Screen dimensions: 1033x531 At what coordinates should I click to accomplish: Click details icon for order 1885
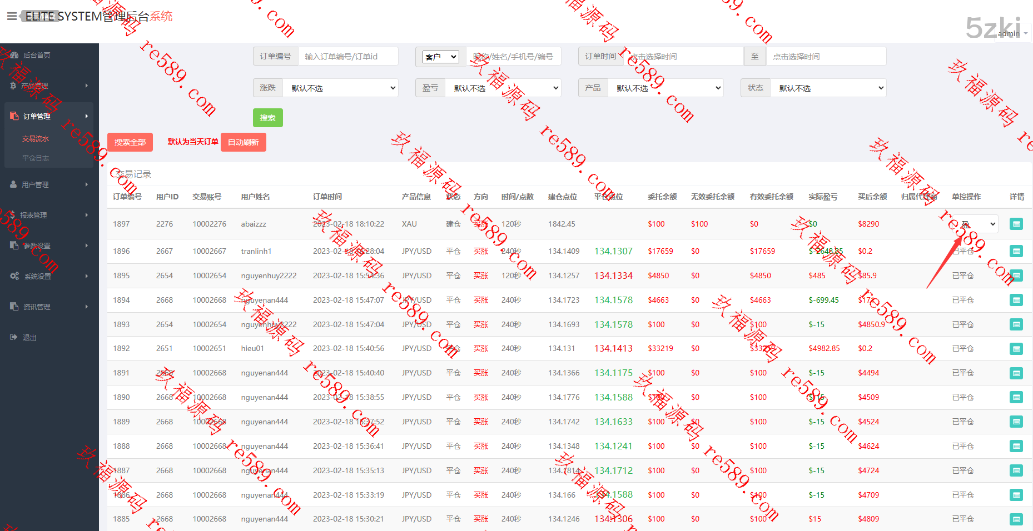tap(1016, 519)
